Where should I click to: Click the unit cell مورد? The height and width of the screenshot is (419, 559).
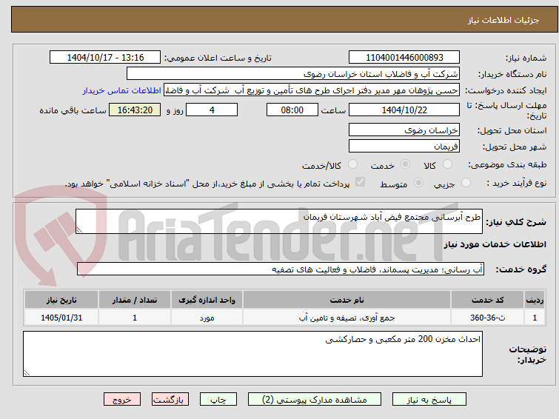pos(207,318)
